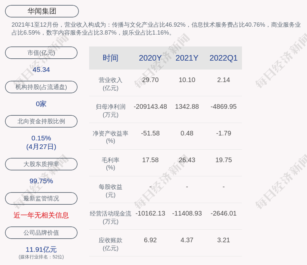Screen dimensions: 307x265
Task: Click the 2021Y column header
Action: pyautogui.click(x=187, y=58)
